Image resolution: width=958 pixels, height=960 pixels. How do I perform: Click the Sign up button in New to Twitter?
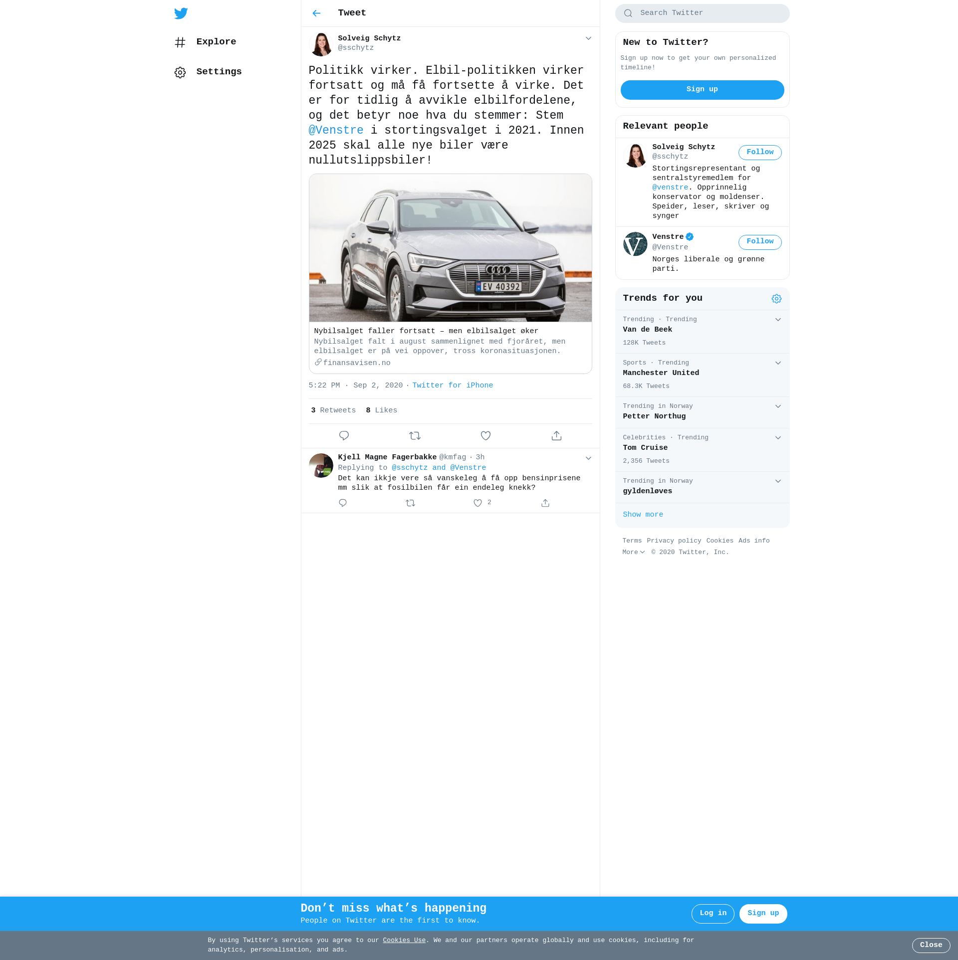coord(702,90)
